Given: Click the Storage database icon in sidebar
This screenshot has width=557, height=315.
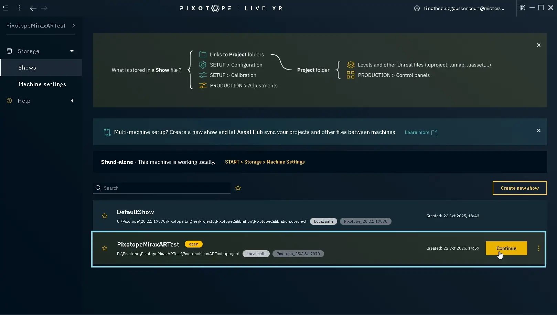Looking at the screenshot, I should click(9, 51).
